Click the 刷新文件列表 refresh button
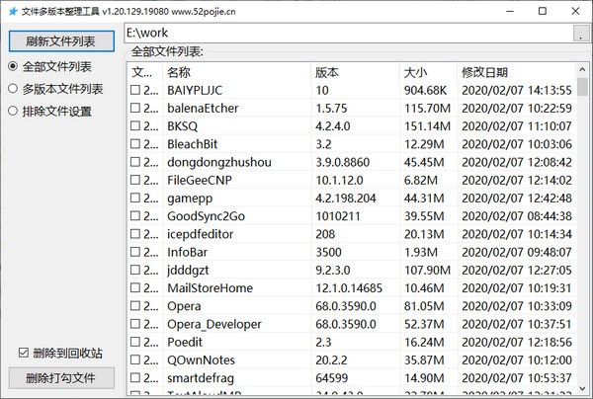This screenshot has height=399, width=593. tap(61, 41)
